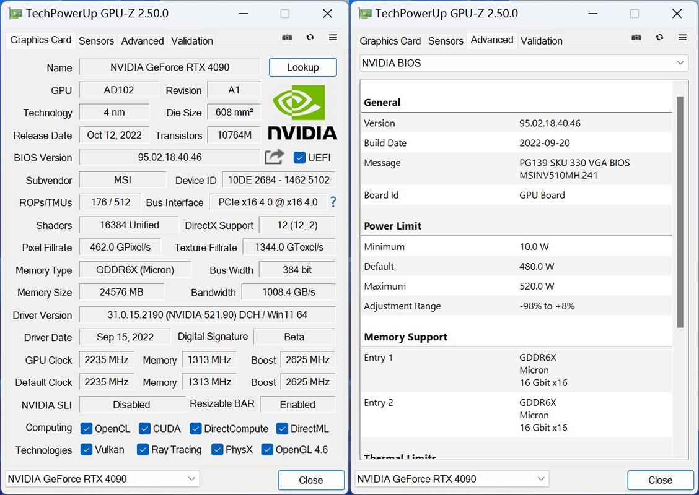Click the vertical scrollbar in Advanced panel
The image size is (699, 495).
coord(680,210)
